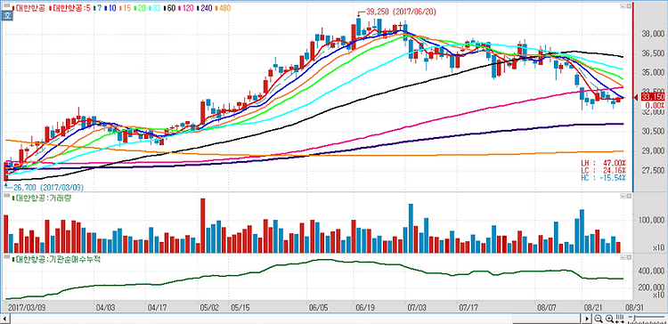Click the 대한항공:기관순매수누적 indicator legend
Image resolution: width=668 pixels, height=324 pixels.
(56, 259)
